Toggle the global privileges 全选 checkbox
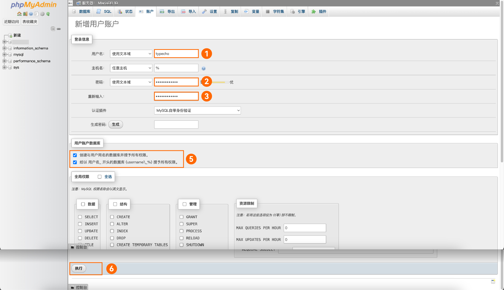The height and width of the screenshot is (290, 504). tap(100, 177)
